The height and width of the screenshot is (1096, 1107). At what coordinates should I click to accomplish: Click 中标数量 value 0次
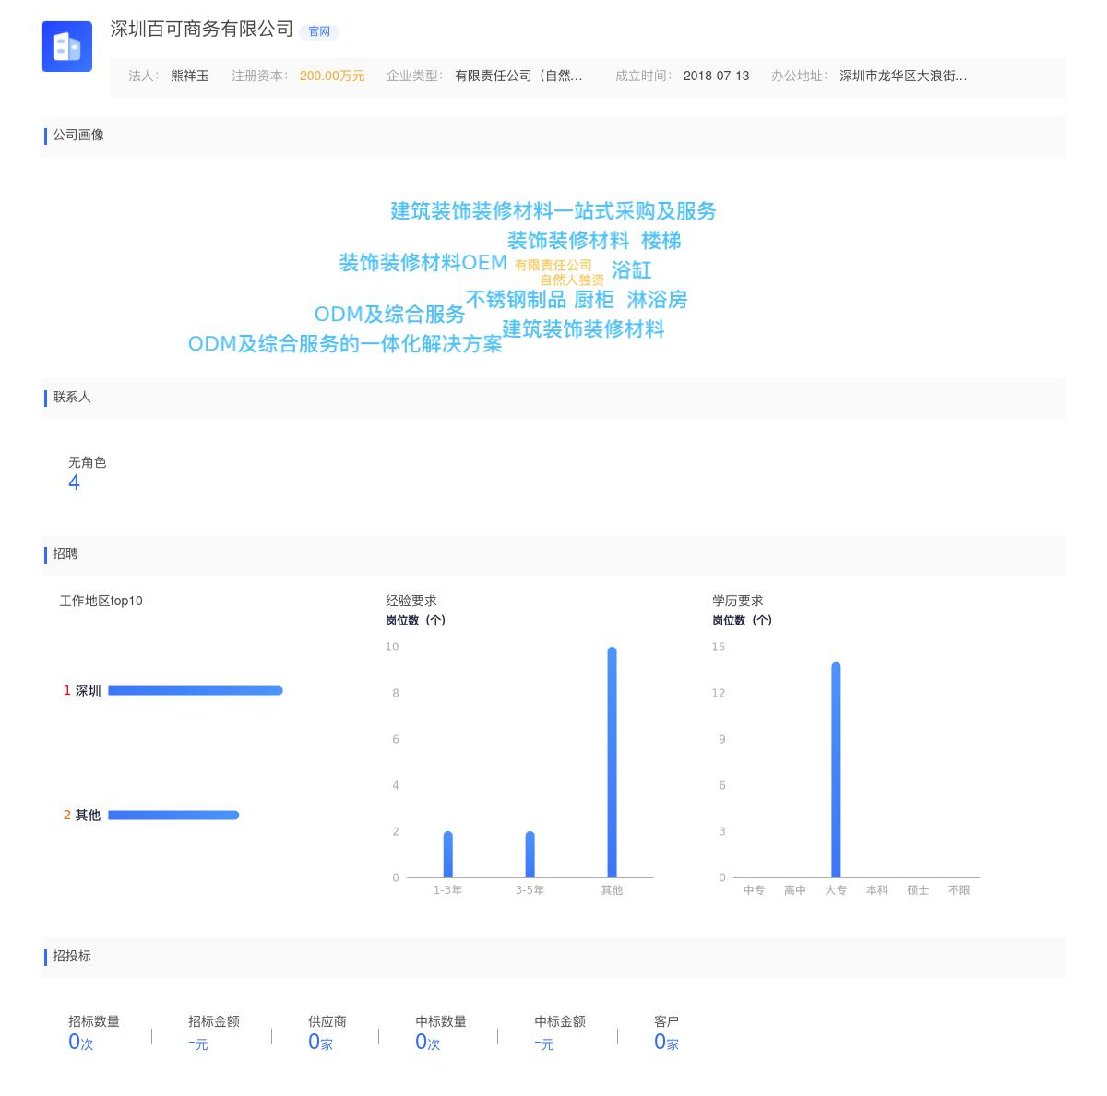point(428,1042)
